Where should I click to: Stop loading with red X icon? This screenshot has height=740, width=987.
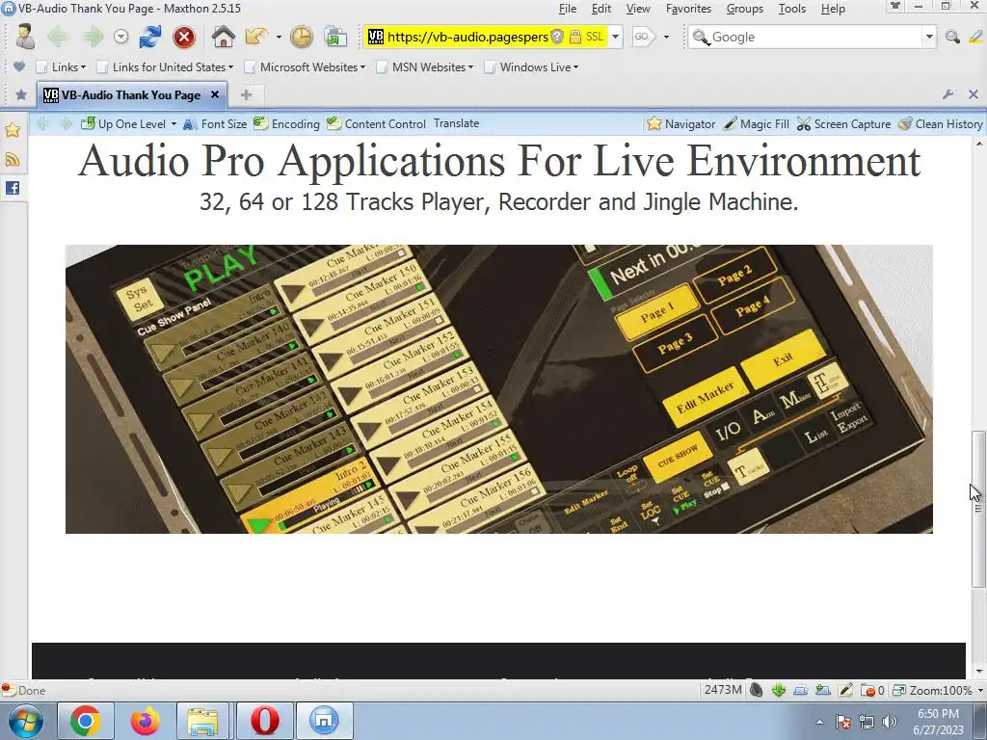click(x=184, y=38)
